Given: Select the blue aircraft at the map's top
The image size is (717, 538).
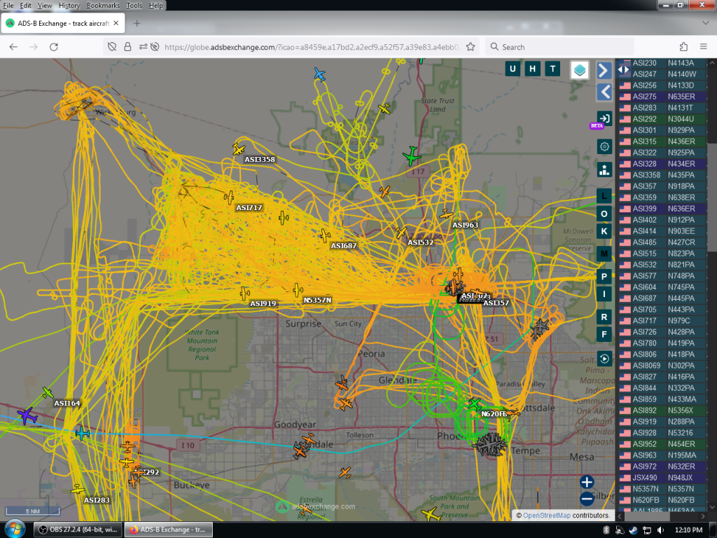Looking at the screenshot, I should [x=319, y=74].
